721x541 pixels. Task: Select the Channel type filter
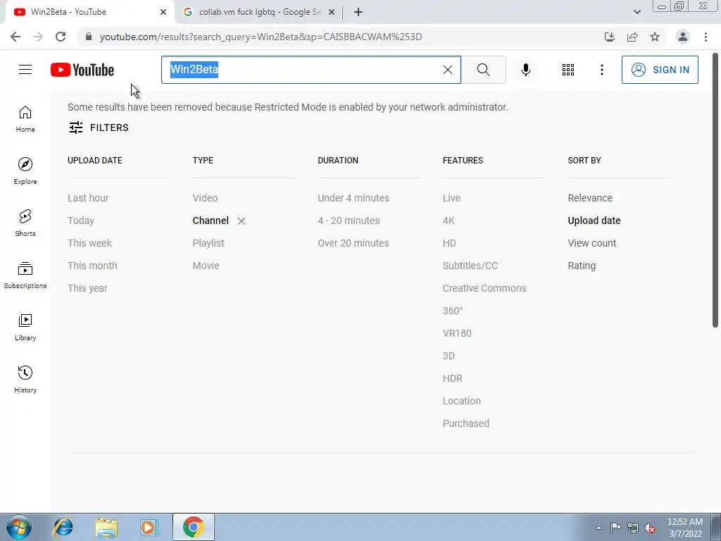pos(211,220)
